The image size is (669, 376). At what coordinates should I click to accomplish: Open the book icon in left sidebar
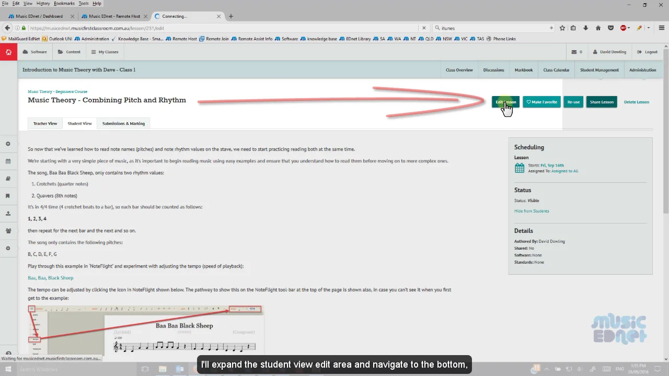(x=8, y=179)
